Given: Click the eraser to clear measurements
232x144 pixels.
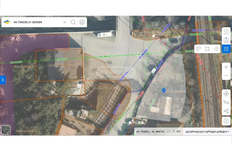Looking at the screenshot, I should click(x=216, y=49).
